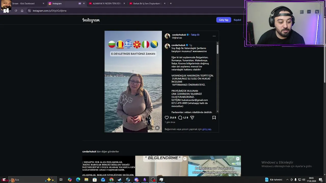
Task: Close the 'Berbat Bir İş İlanı' tab
Action: [x=165, y=4]
